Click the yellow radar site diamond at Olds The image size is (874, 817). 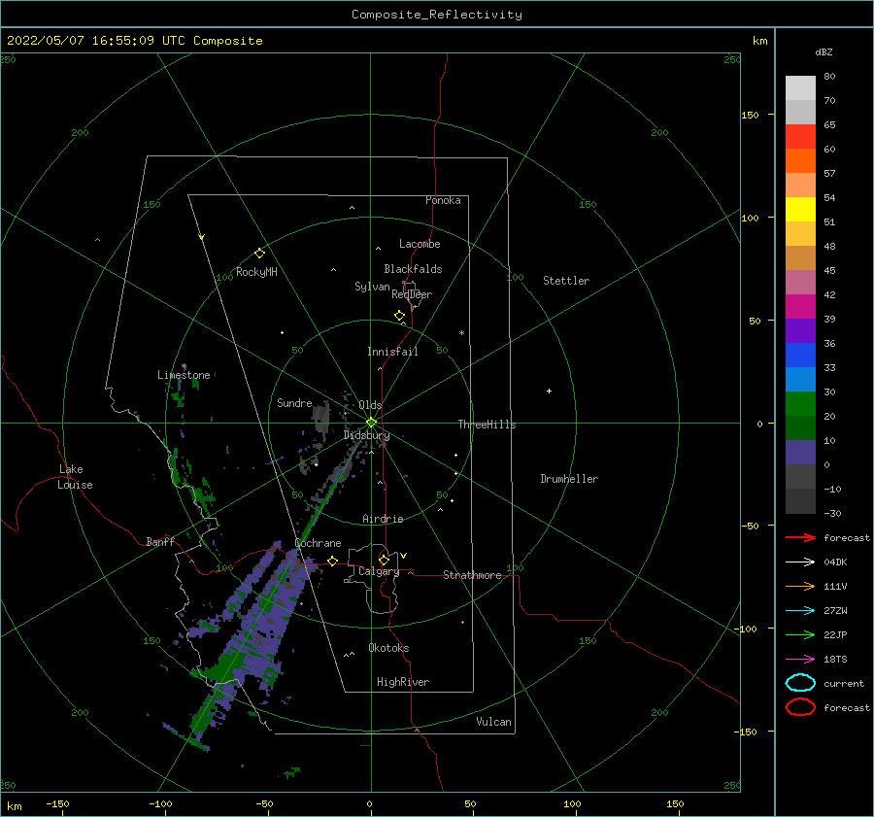click(x=371, y=423)
